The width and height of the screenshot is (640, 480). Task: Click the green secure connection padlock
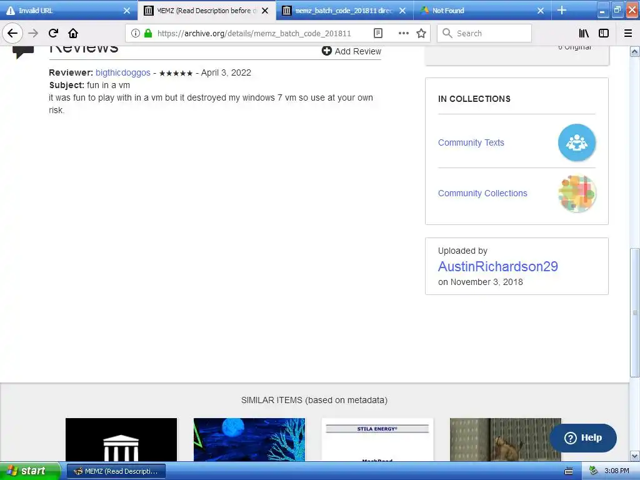tap(148, 33)
